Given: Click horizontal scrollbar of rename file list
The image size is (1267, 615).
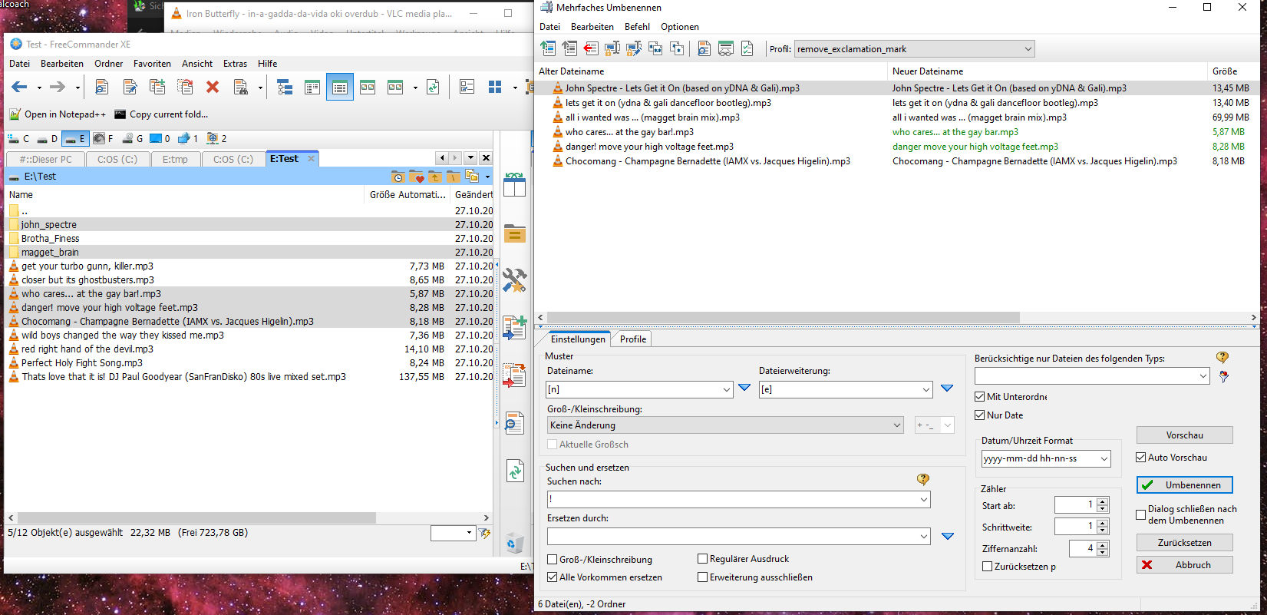Looking at the screenshot, I should point(783,317).
